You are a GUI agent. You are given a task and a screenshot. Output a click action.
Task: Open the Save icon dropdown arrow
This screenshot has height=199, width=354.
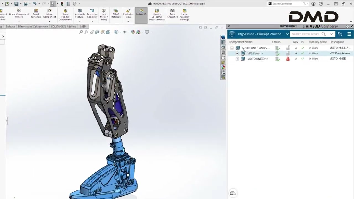click(20, 4)
